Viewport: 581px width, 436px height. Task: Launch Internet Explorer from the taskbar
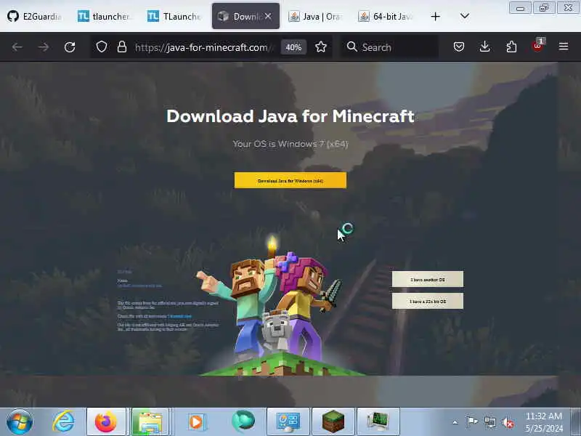pyautogui.click(x=63, y=422)
